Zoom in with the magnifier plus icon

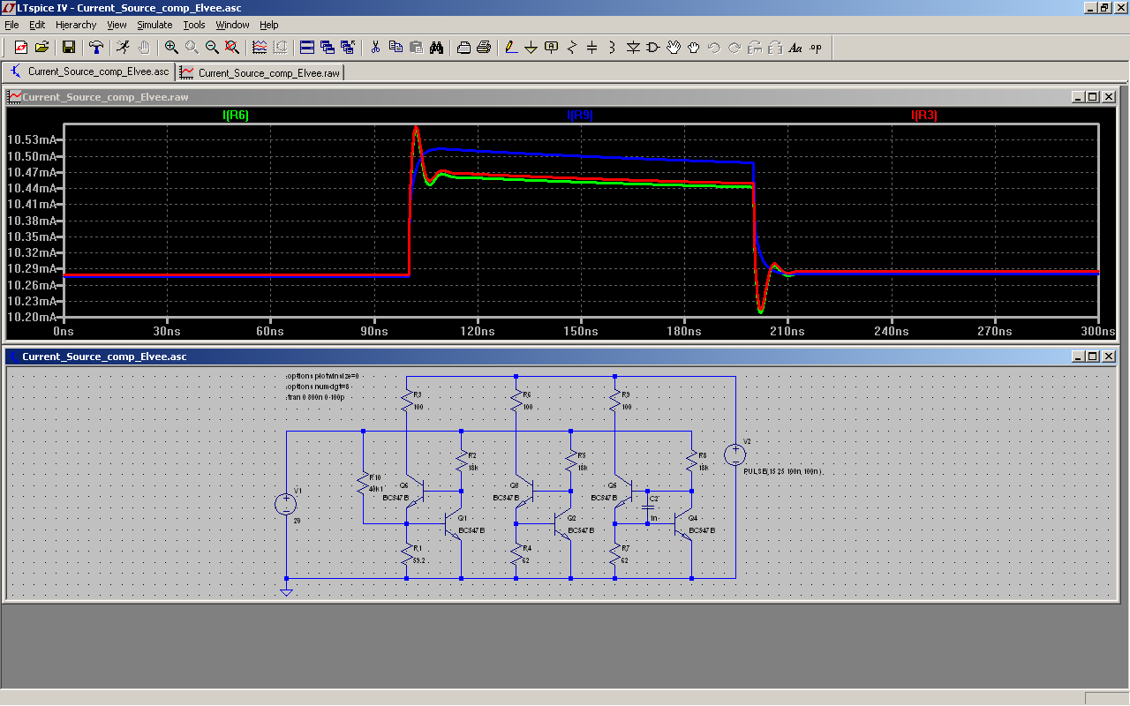pos(171,47)
